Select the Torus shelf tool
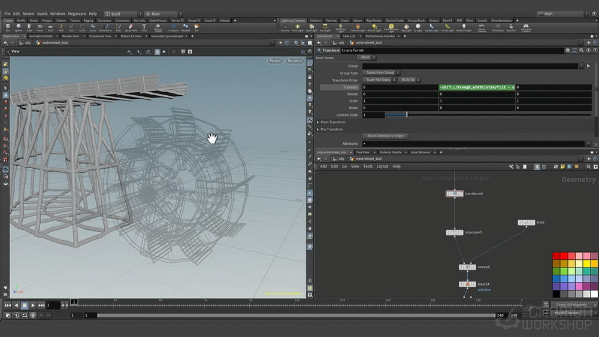 (40, 28)
